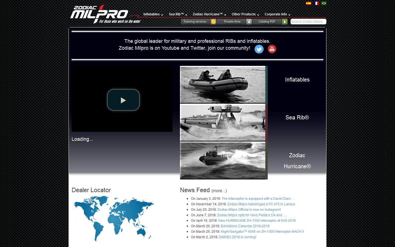Switch site language using the Spanish flag
The image size is (395, 247).
(308, 3)
